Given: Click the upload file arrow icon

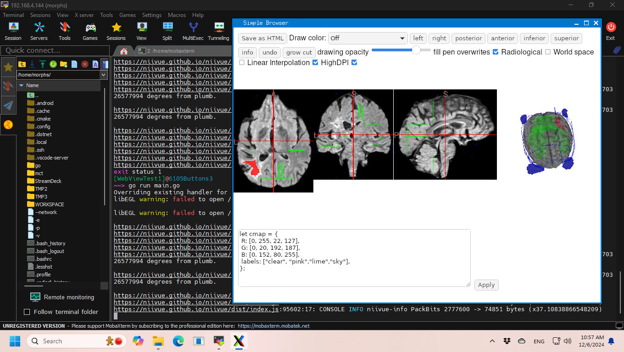Looking at the screenshot, I should pyautogui.click(x=43, y=64).
